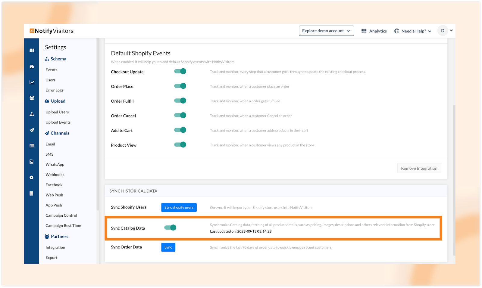Click the Sync button for Order Data
This screenshot has width=482, height=288.
coord(168,247)
